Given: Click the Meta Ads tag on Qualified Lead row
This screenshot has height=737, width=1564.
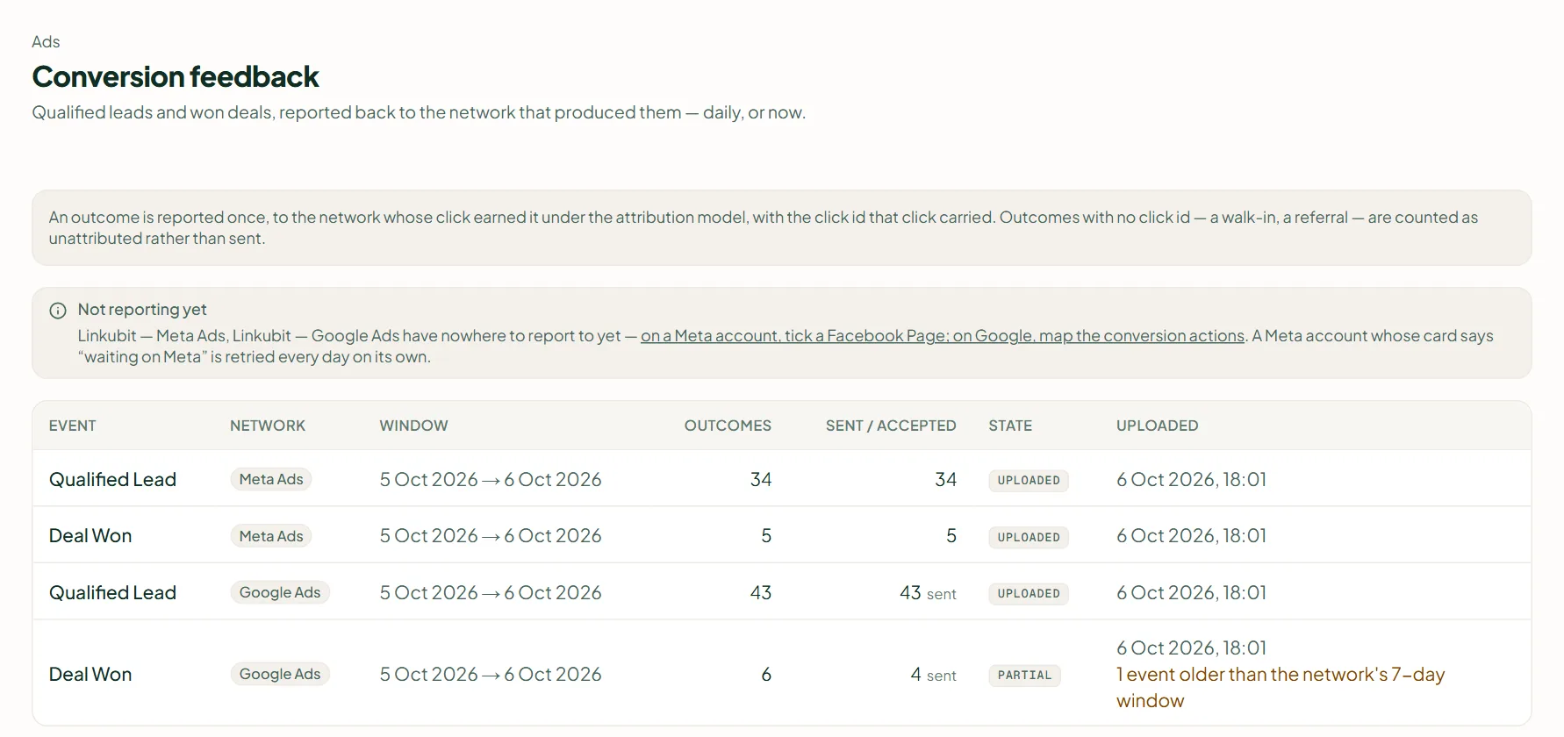Looking at the screenshot, I should point(271,480).
